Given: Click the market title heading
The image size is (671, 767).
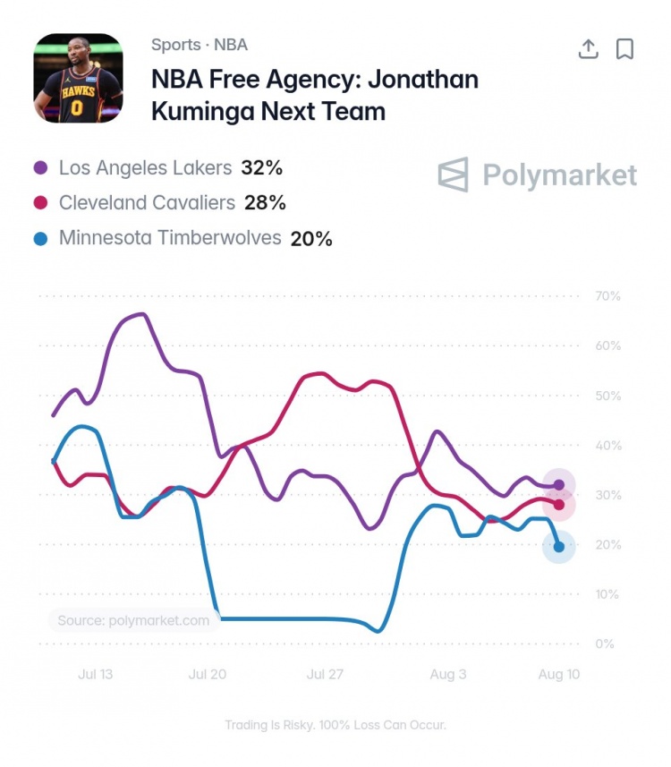Looking at the screenshot, I should 315,95.
